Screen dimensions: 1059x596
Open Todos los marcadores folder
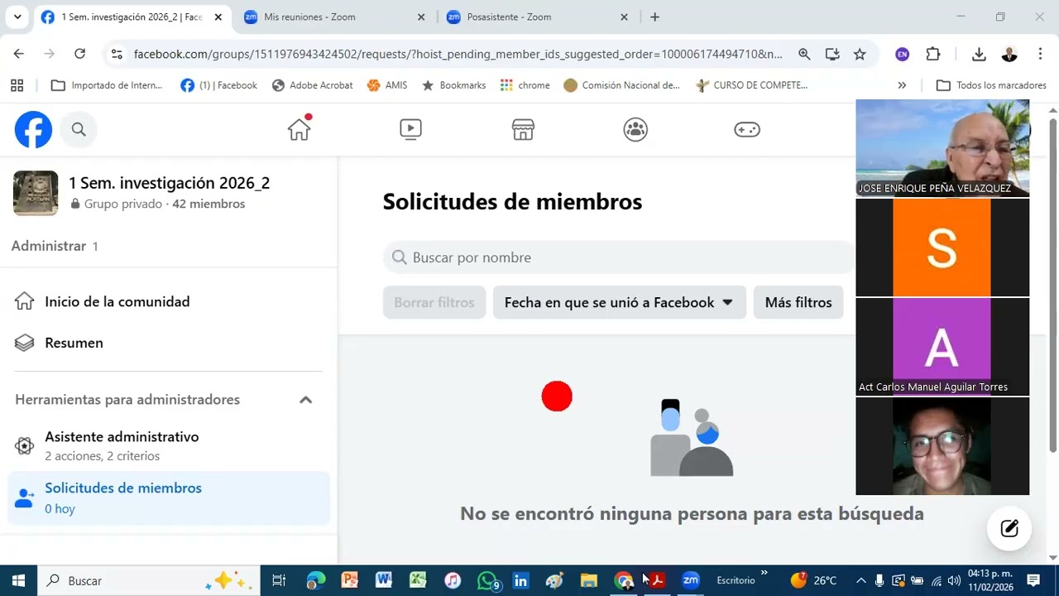tap(992, 85)
